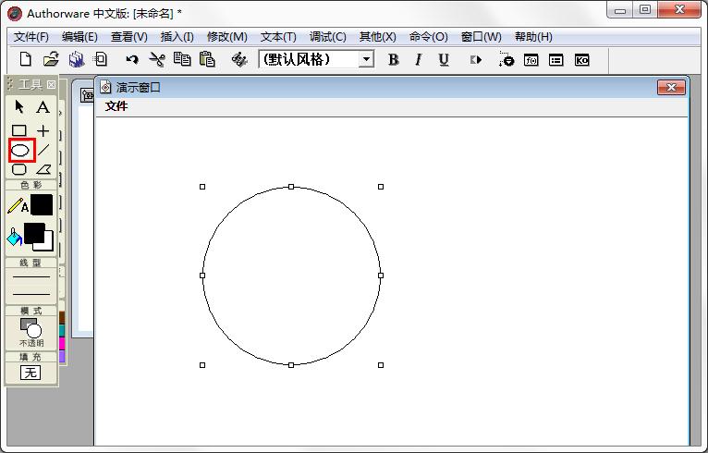Open the 查看(V) menu

coord(129,37)
